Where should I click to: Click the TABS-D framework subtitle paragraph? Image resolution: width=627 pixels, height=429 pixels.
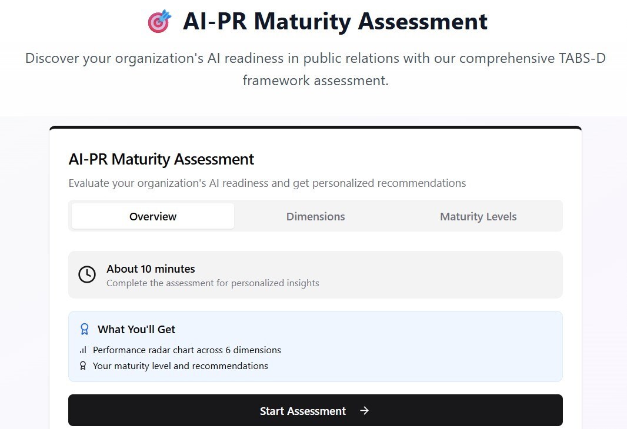(315, 69)
